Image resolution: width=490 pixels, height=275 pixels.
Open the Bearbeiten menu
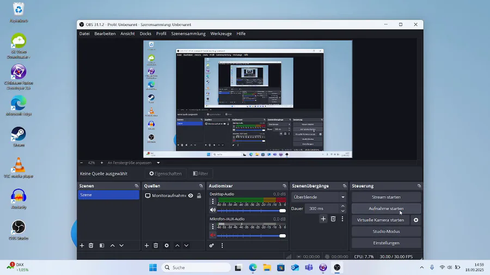pos(105,34)
